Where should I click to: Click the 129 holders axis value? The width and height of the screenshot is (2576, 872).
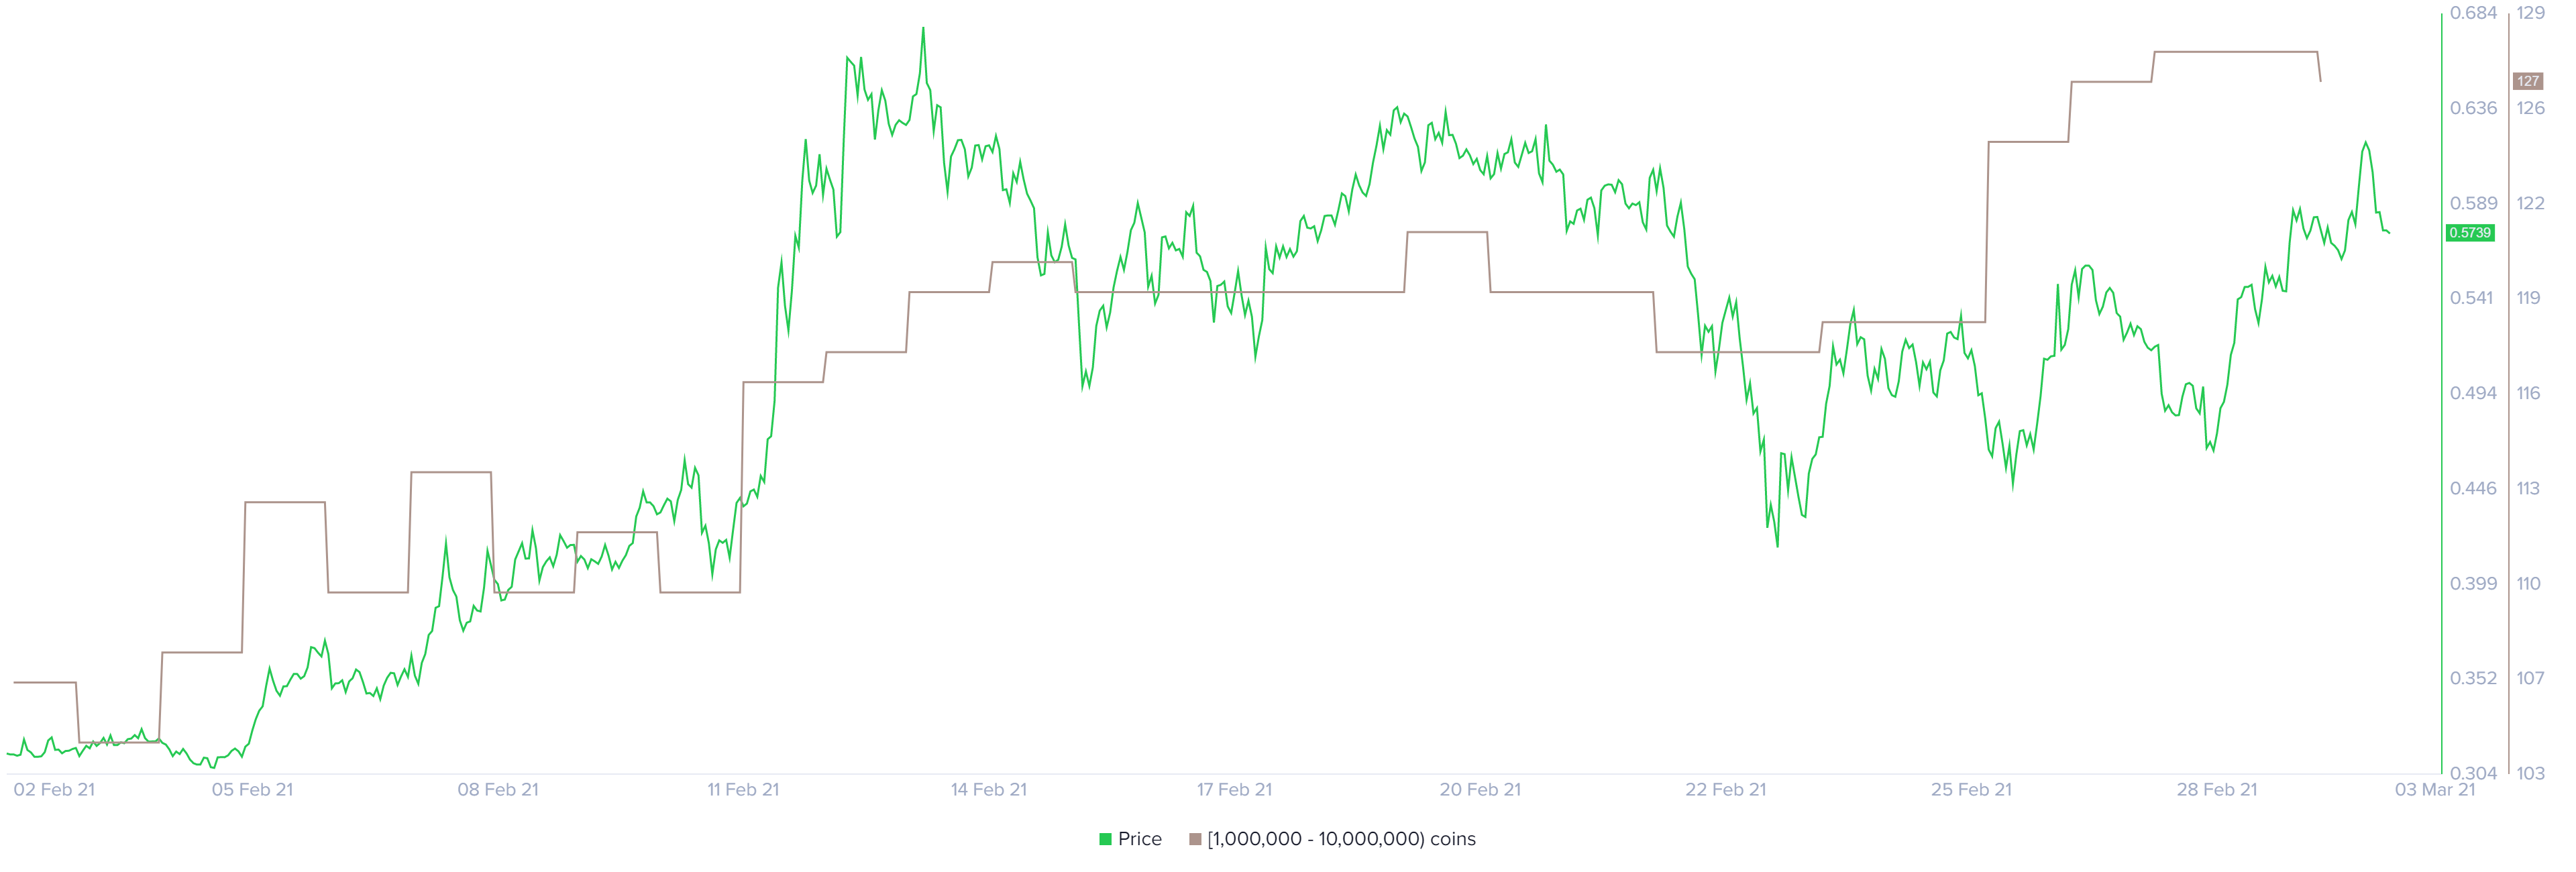click(x=2531, y=13)
